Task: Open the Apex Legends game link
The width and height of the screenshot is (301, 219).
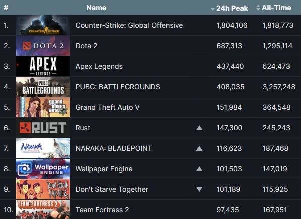Action: click(99, 66)
